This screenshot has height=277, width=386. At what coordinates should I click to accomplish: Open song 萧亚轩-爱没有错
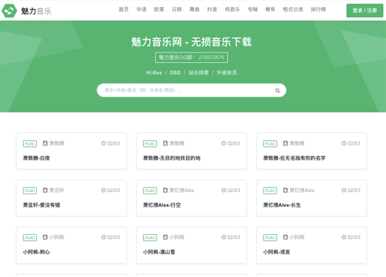(41, 205)
